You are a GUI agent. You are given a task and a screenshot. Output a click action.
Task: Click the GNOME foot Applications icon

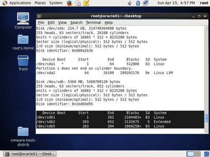tap(5, 3)
